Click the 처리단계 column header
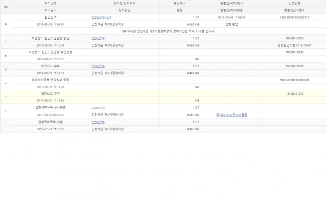327x198 pixels. tap(50, 3)
